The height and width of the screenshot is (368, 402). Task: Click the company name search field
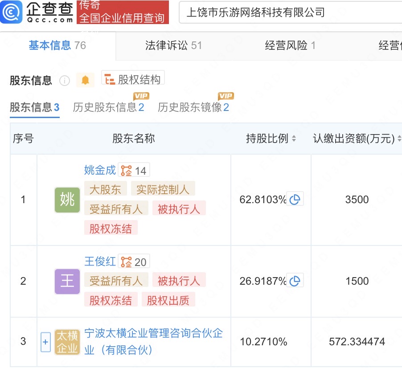click(x=290, y=12)
